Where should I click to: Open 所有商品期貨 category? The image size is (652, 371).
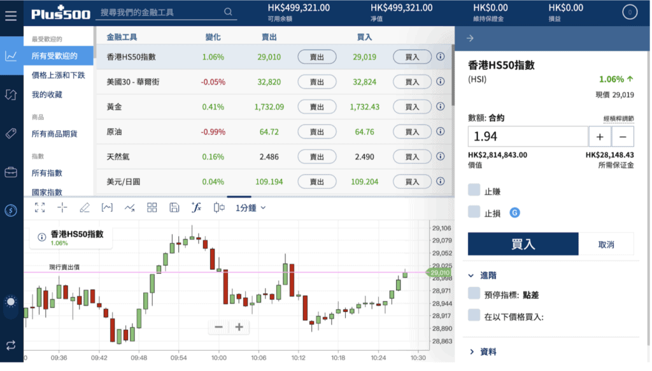tap(55, 133)
